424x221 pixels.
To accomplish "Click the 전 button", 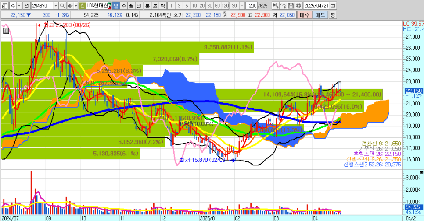I will (x=26, y=5).
